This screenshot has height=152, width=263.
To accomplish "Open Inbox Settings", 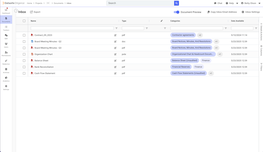I will [250, 12].
